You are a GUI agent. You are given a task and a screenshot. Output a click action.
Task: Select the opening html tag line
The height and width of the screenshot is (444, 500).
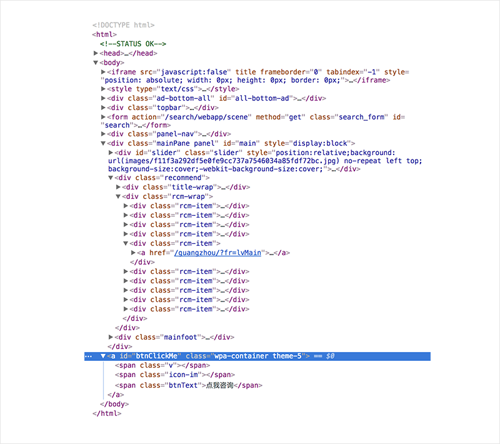pyautogui.click(x=104, y=34)
